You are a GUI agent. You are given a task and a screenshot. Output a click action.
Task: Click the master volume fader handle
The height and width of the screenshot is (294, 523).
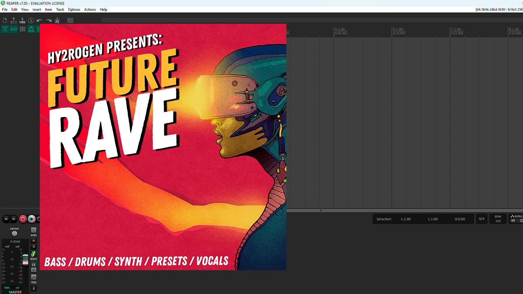point(25,260)
